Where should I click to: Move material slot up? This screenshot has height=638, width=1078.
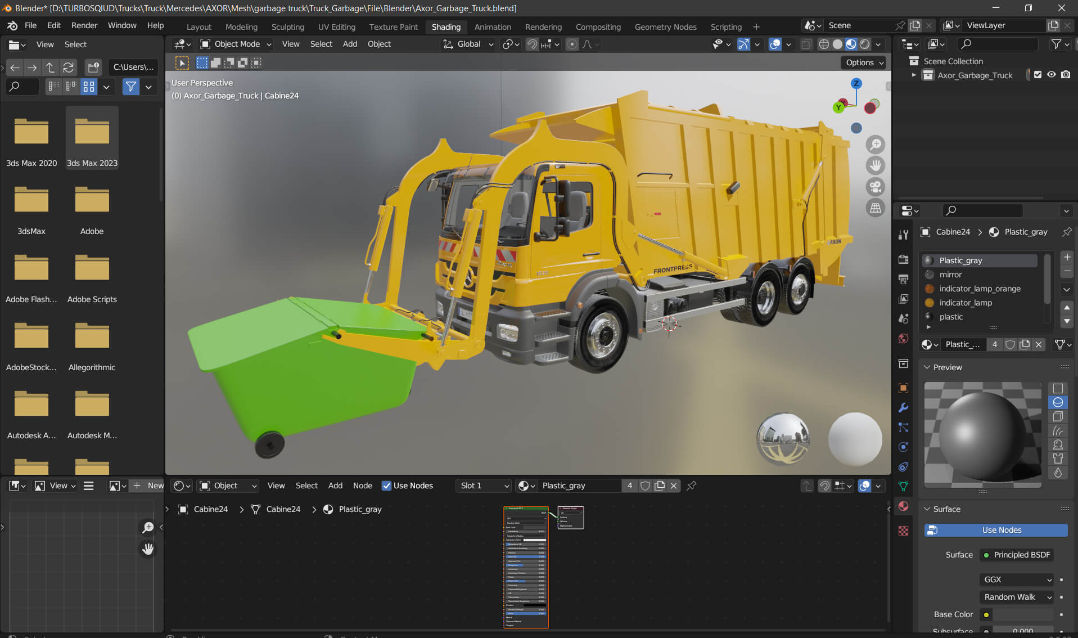(x=1067, y=307)
